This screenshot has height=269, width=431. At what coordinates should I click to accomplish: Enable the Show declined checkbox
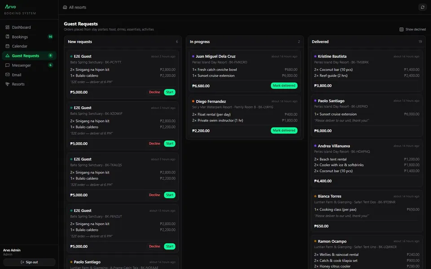[x=401, y=30]
